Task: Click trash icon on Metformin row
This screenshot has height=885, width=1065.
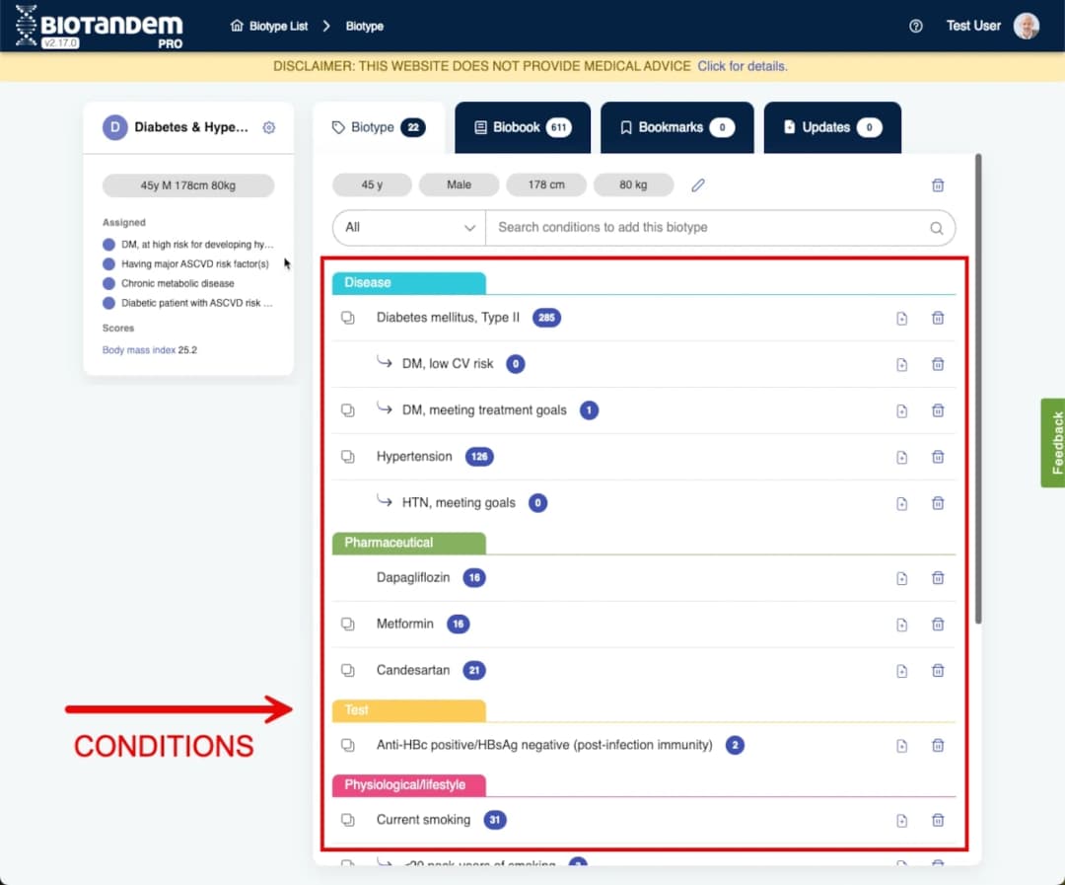Action: 938,625
